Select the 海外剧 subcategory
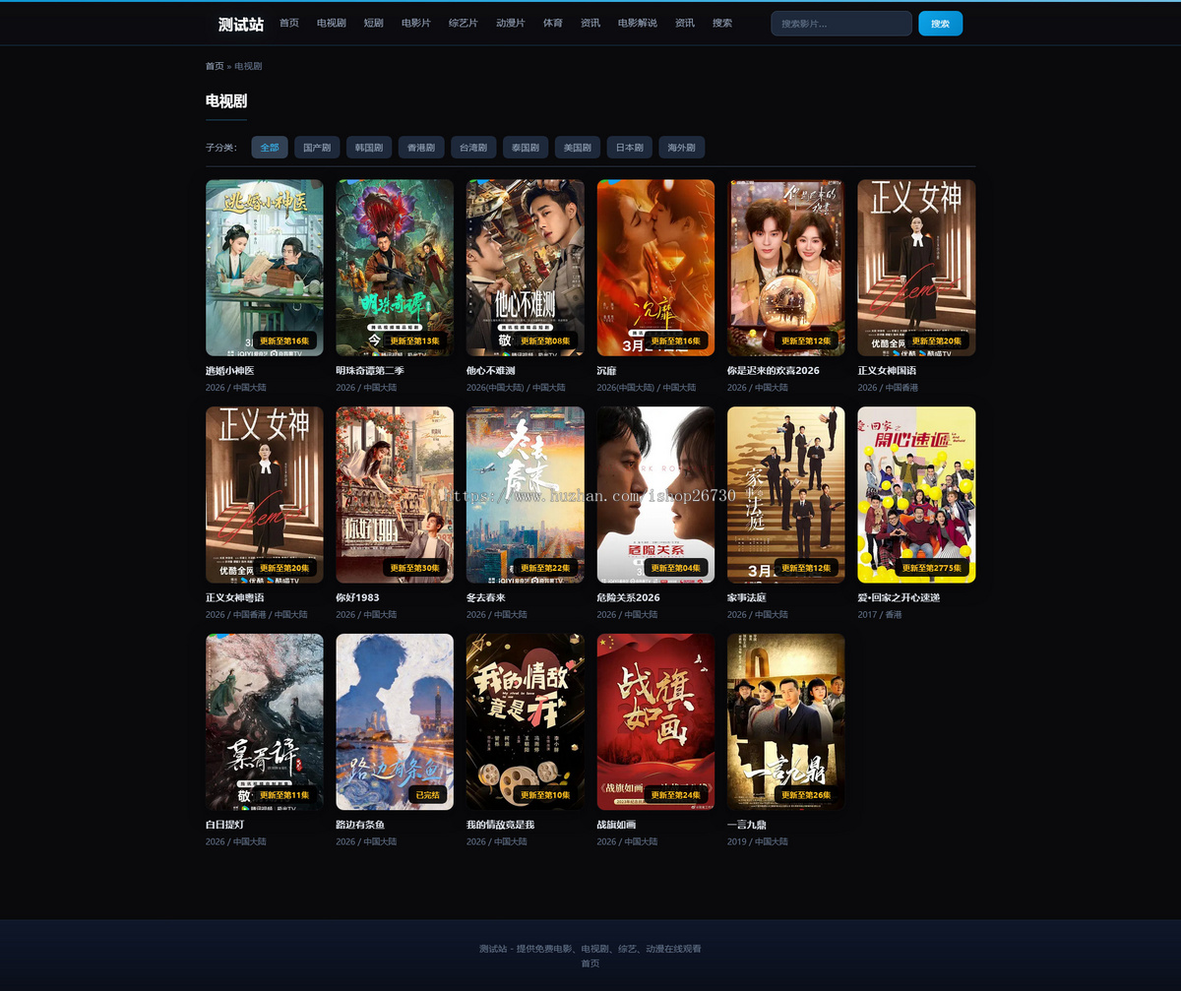This screenshot has height=991, width=1181. (681, 148)
